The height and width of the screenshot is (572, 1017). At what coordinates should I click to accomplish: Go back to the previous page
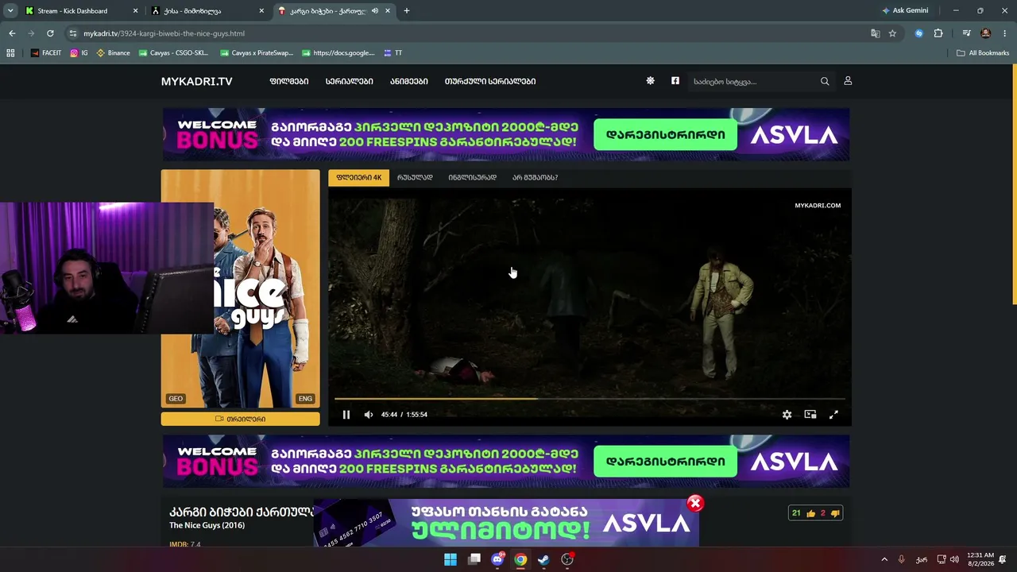(12, 33)
